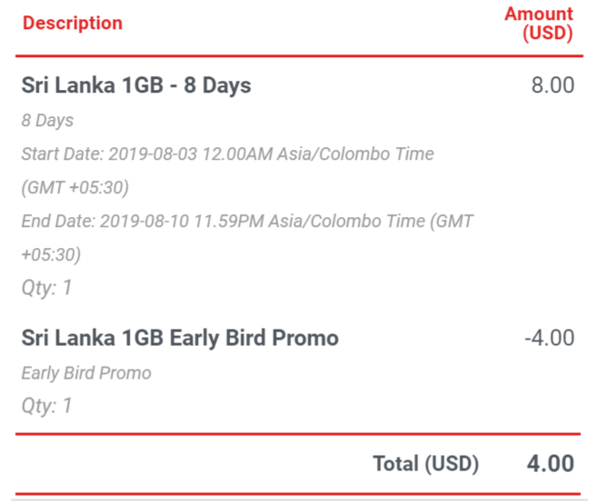Click the Total (USD) label
The image size is (597, 503).
426,464
